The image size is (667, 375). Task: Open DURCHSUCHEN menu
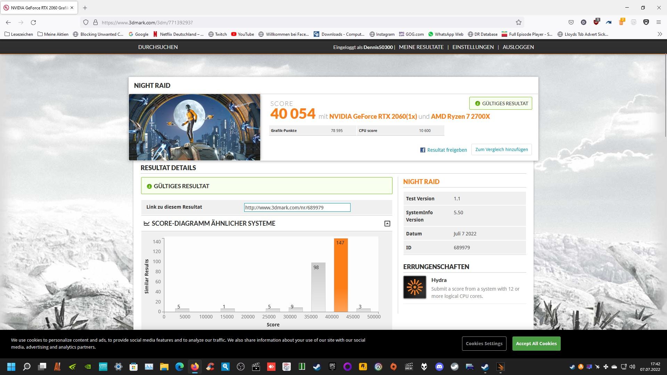point(158,47)
